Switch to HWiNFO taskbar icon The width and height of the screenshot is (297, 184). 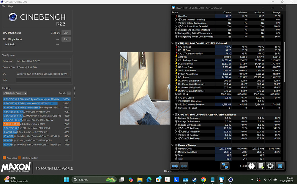coord(222,180)
